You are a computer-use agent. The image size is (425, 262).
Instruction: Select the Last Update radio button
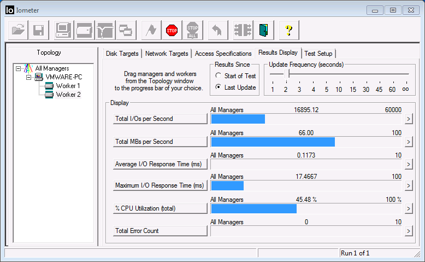click(x=219, y=88)
